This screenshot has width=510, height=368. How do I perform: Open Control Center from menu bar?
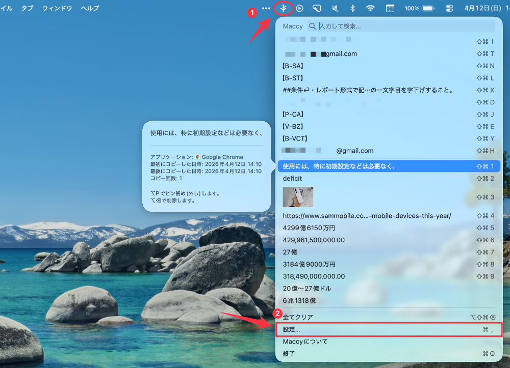449,8
